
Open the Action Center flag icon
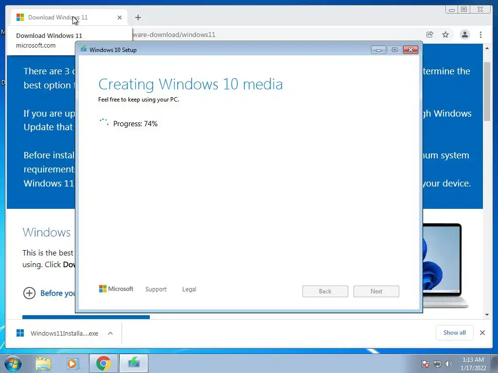(x=425, y=364)
